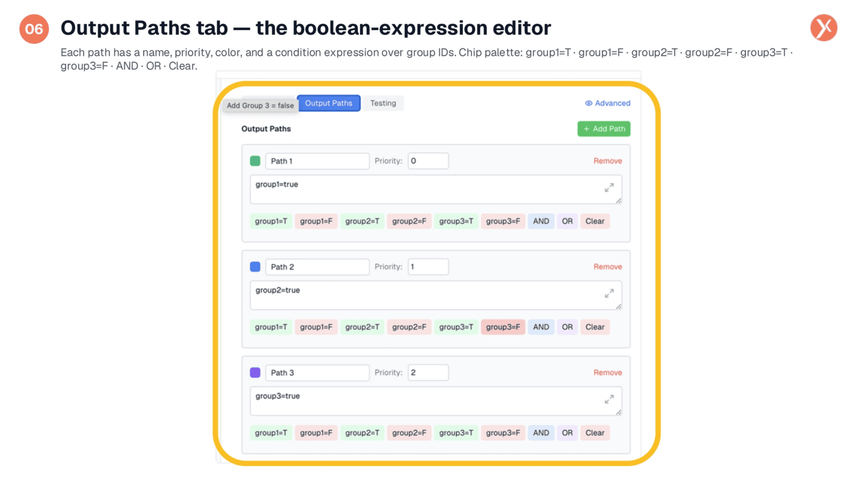
Task: Expand the group2=true expression editor
Action: pyautogui.click(x=609, y=293)
